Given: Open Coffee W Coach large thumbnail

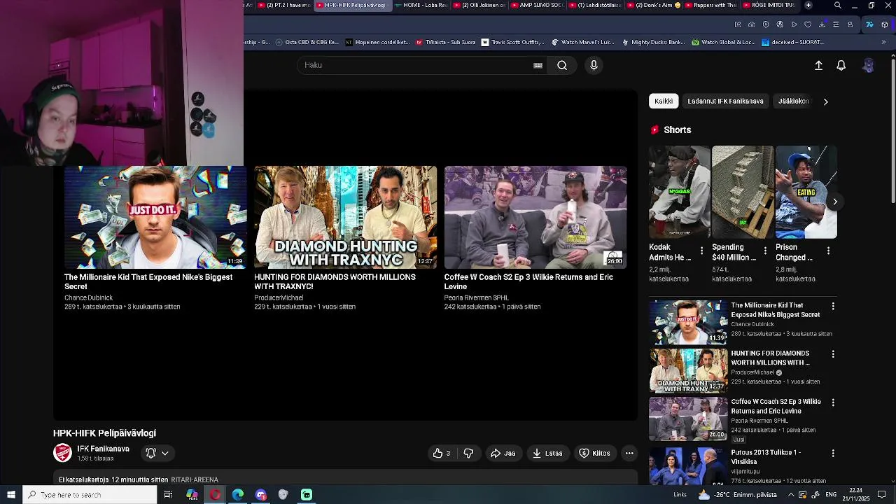Looking at the screenshot, I should click(x=535, y=217).
